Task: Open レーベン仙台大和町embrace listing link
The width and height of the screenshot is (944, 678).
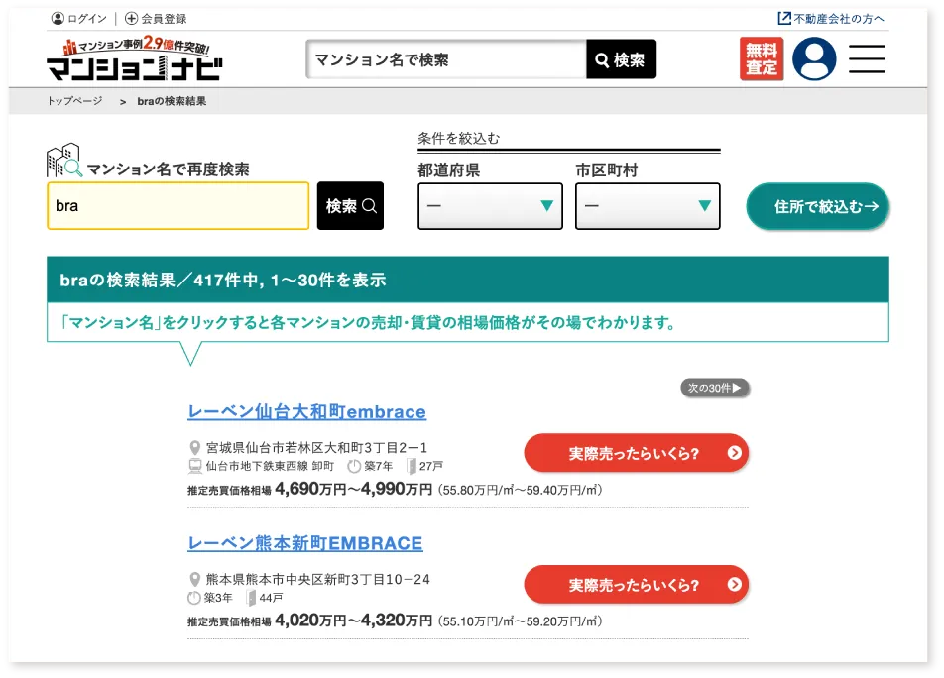Action: pos(307,412)
